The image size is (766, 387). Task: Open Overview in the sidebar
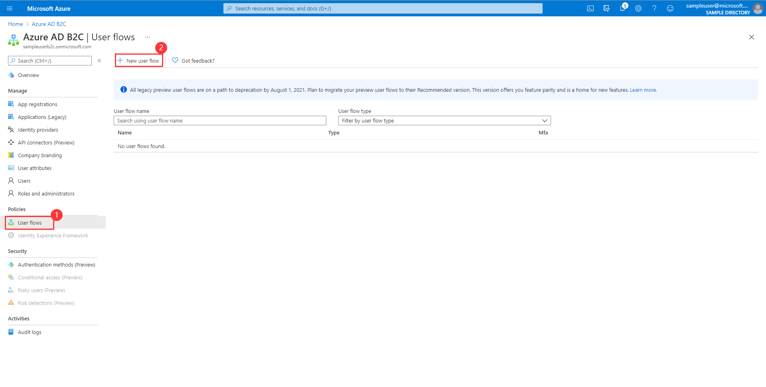pos(28,75)
